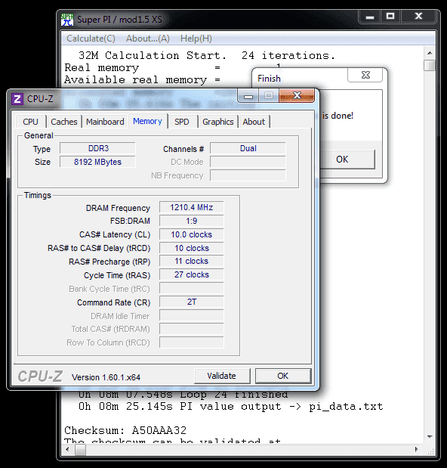Click the empty NB Frequency field
This screenshot has width=447, height=468.
[x=248, y=175]
